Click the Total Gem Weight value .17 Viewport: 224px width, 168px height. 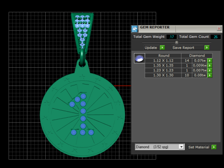172,37
